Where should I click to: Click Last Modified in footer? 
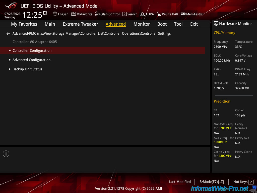pos(180,182)
